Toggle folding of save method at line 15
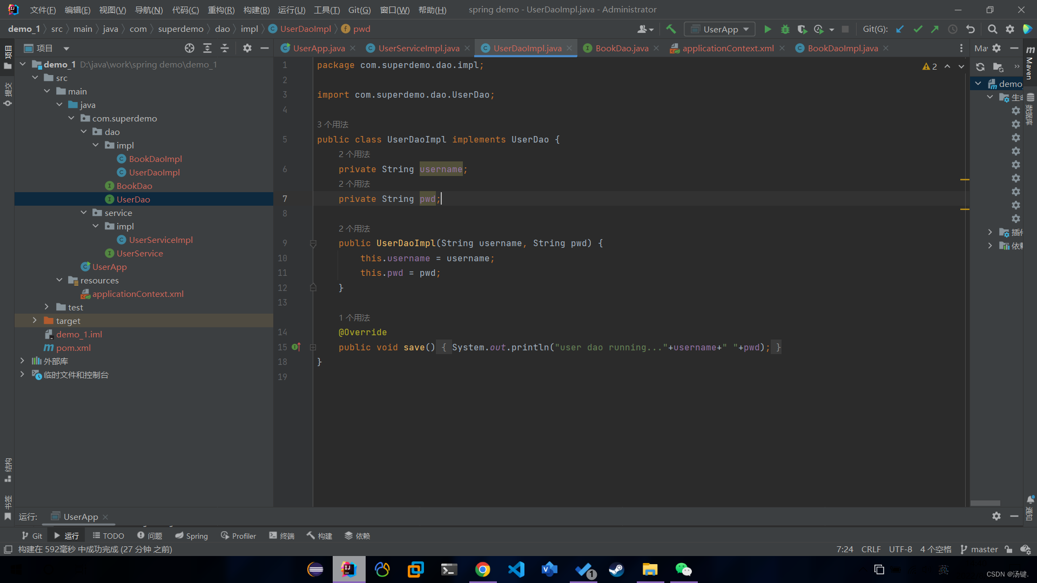The image size is (1037, 583). pyautogui.click(x=313, y=348)
